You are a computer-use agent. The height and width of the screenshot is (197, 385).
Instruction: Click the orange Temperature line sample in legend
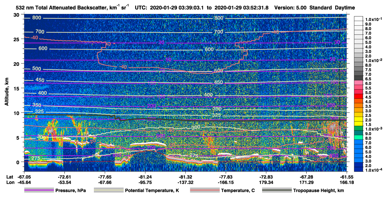click(205, 191)
